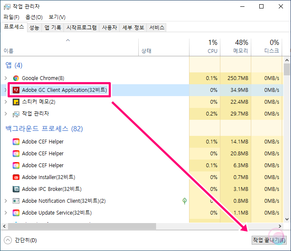Expand the Adobe Update Service(32비트) entry
This screenshot has height=251, width=291.
(6, 213)
